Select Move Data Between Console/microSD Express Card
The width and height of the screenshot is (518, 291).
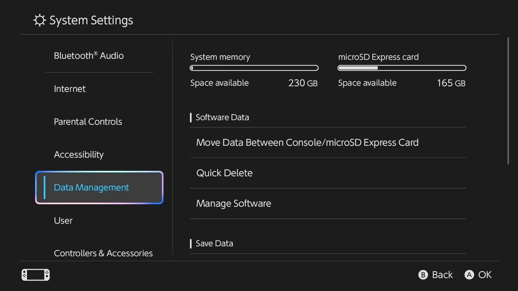click(x=307, y=142)
